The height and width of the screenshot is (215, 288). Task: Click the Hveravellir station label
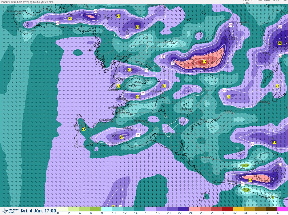point(242,22)
